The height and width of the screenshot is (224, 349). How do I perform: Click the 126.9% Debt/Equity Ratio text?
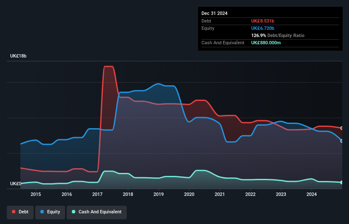tap(278, 35)
